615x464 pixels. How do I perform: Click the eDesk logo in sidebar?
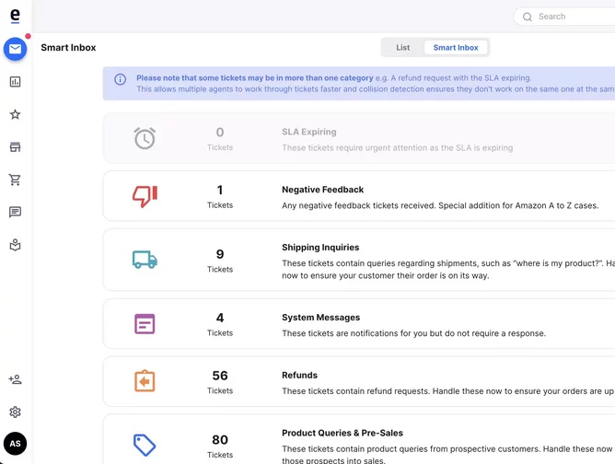15,16
